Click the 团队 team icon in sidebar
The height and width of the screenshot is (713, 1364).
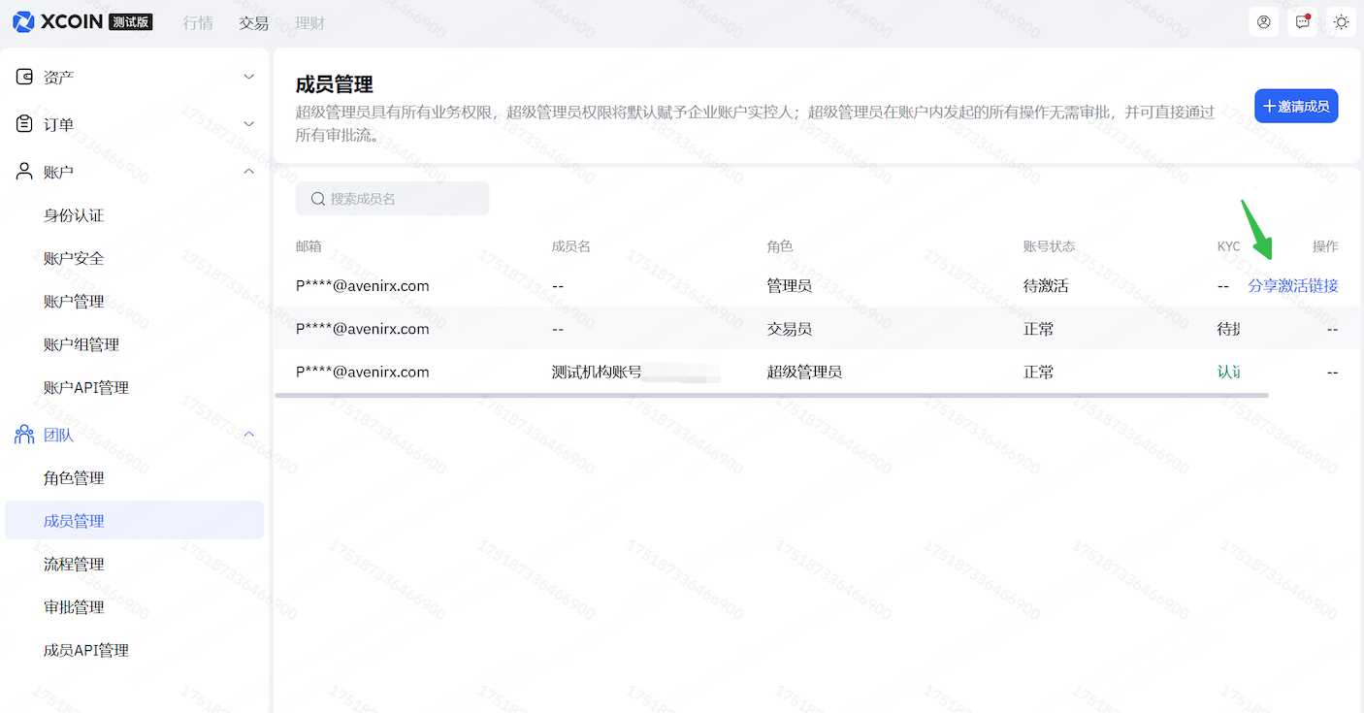(25, 436)
